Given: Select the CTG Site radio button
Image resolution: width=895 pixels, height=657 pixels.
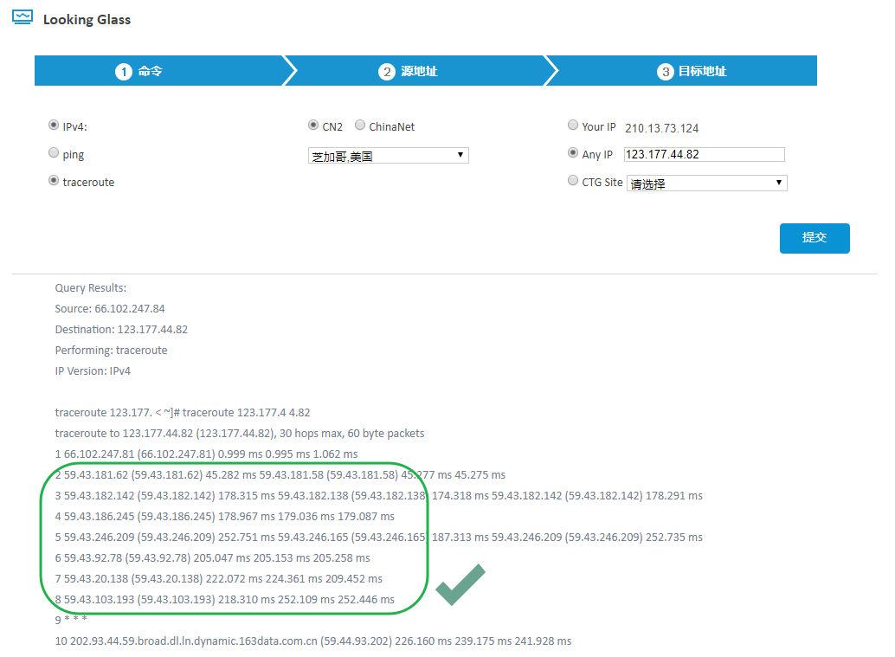Looking at the screenshot, I should (x=573, y=182).
